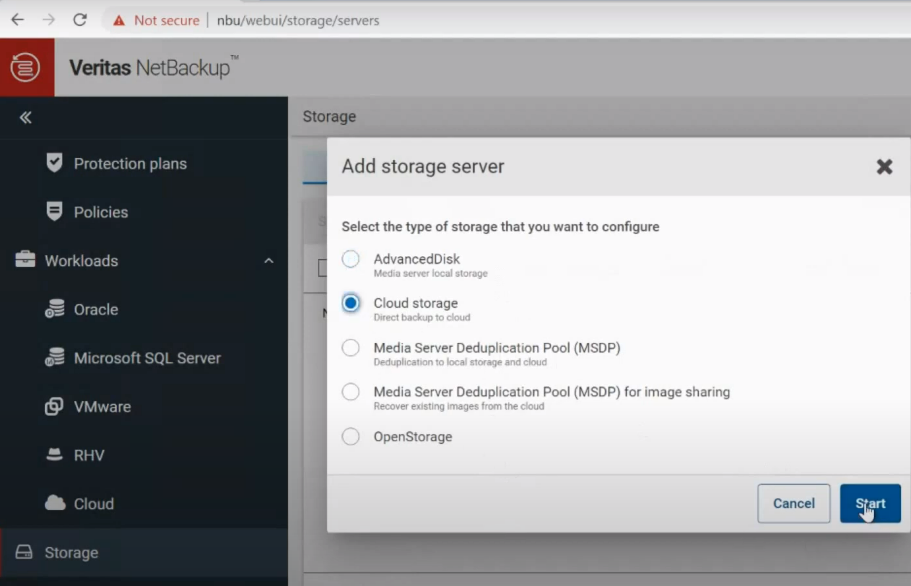The image size is (911, 586).
Task: Click the Cloud storage label text
Action: pyautogui.click(x=415, y=303)
